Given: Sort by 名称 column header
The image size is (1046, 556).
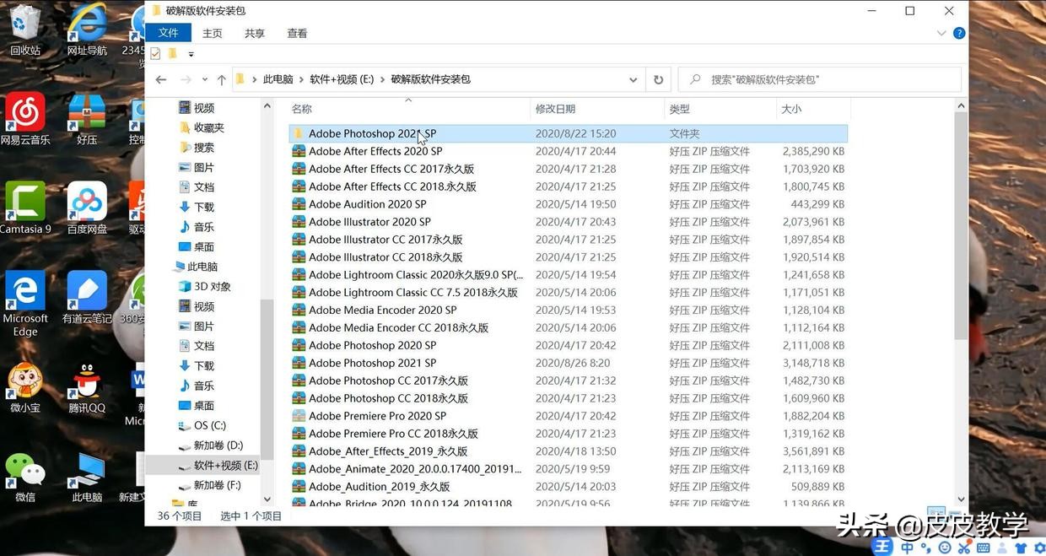Looking at the screenshot, I should coord(409,109).
